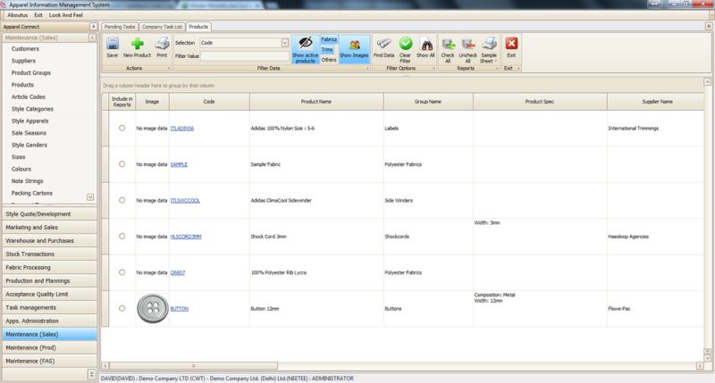Collapse the Maintenance (Sales) section header arrow
Image resolution: width=715 pixels, height=383 pixels.
(92, 37)
